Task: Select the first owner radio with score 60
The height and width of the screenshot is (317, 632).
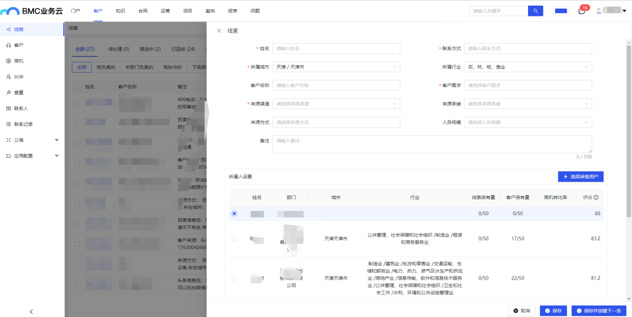Action: point(234,214)
